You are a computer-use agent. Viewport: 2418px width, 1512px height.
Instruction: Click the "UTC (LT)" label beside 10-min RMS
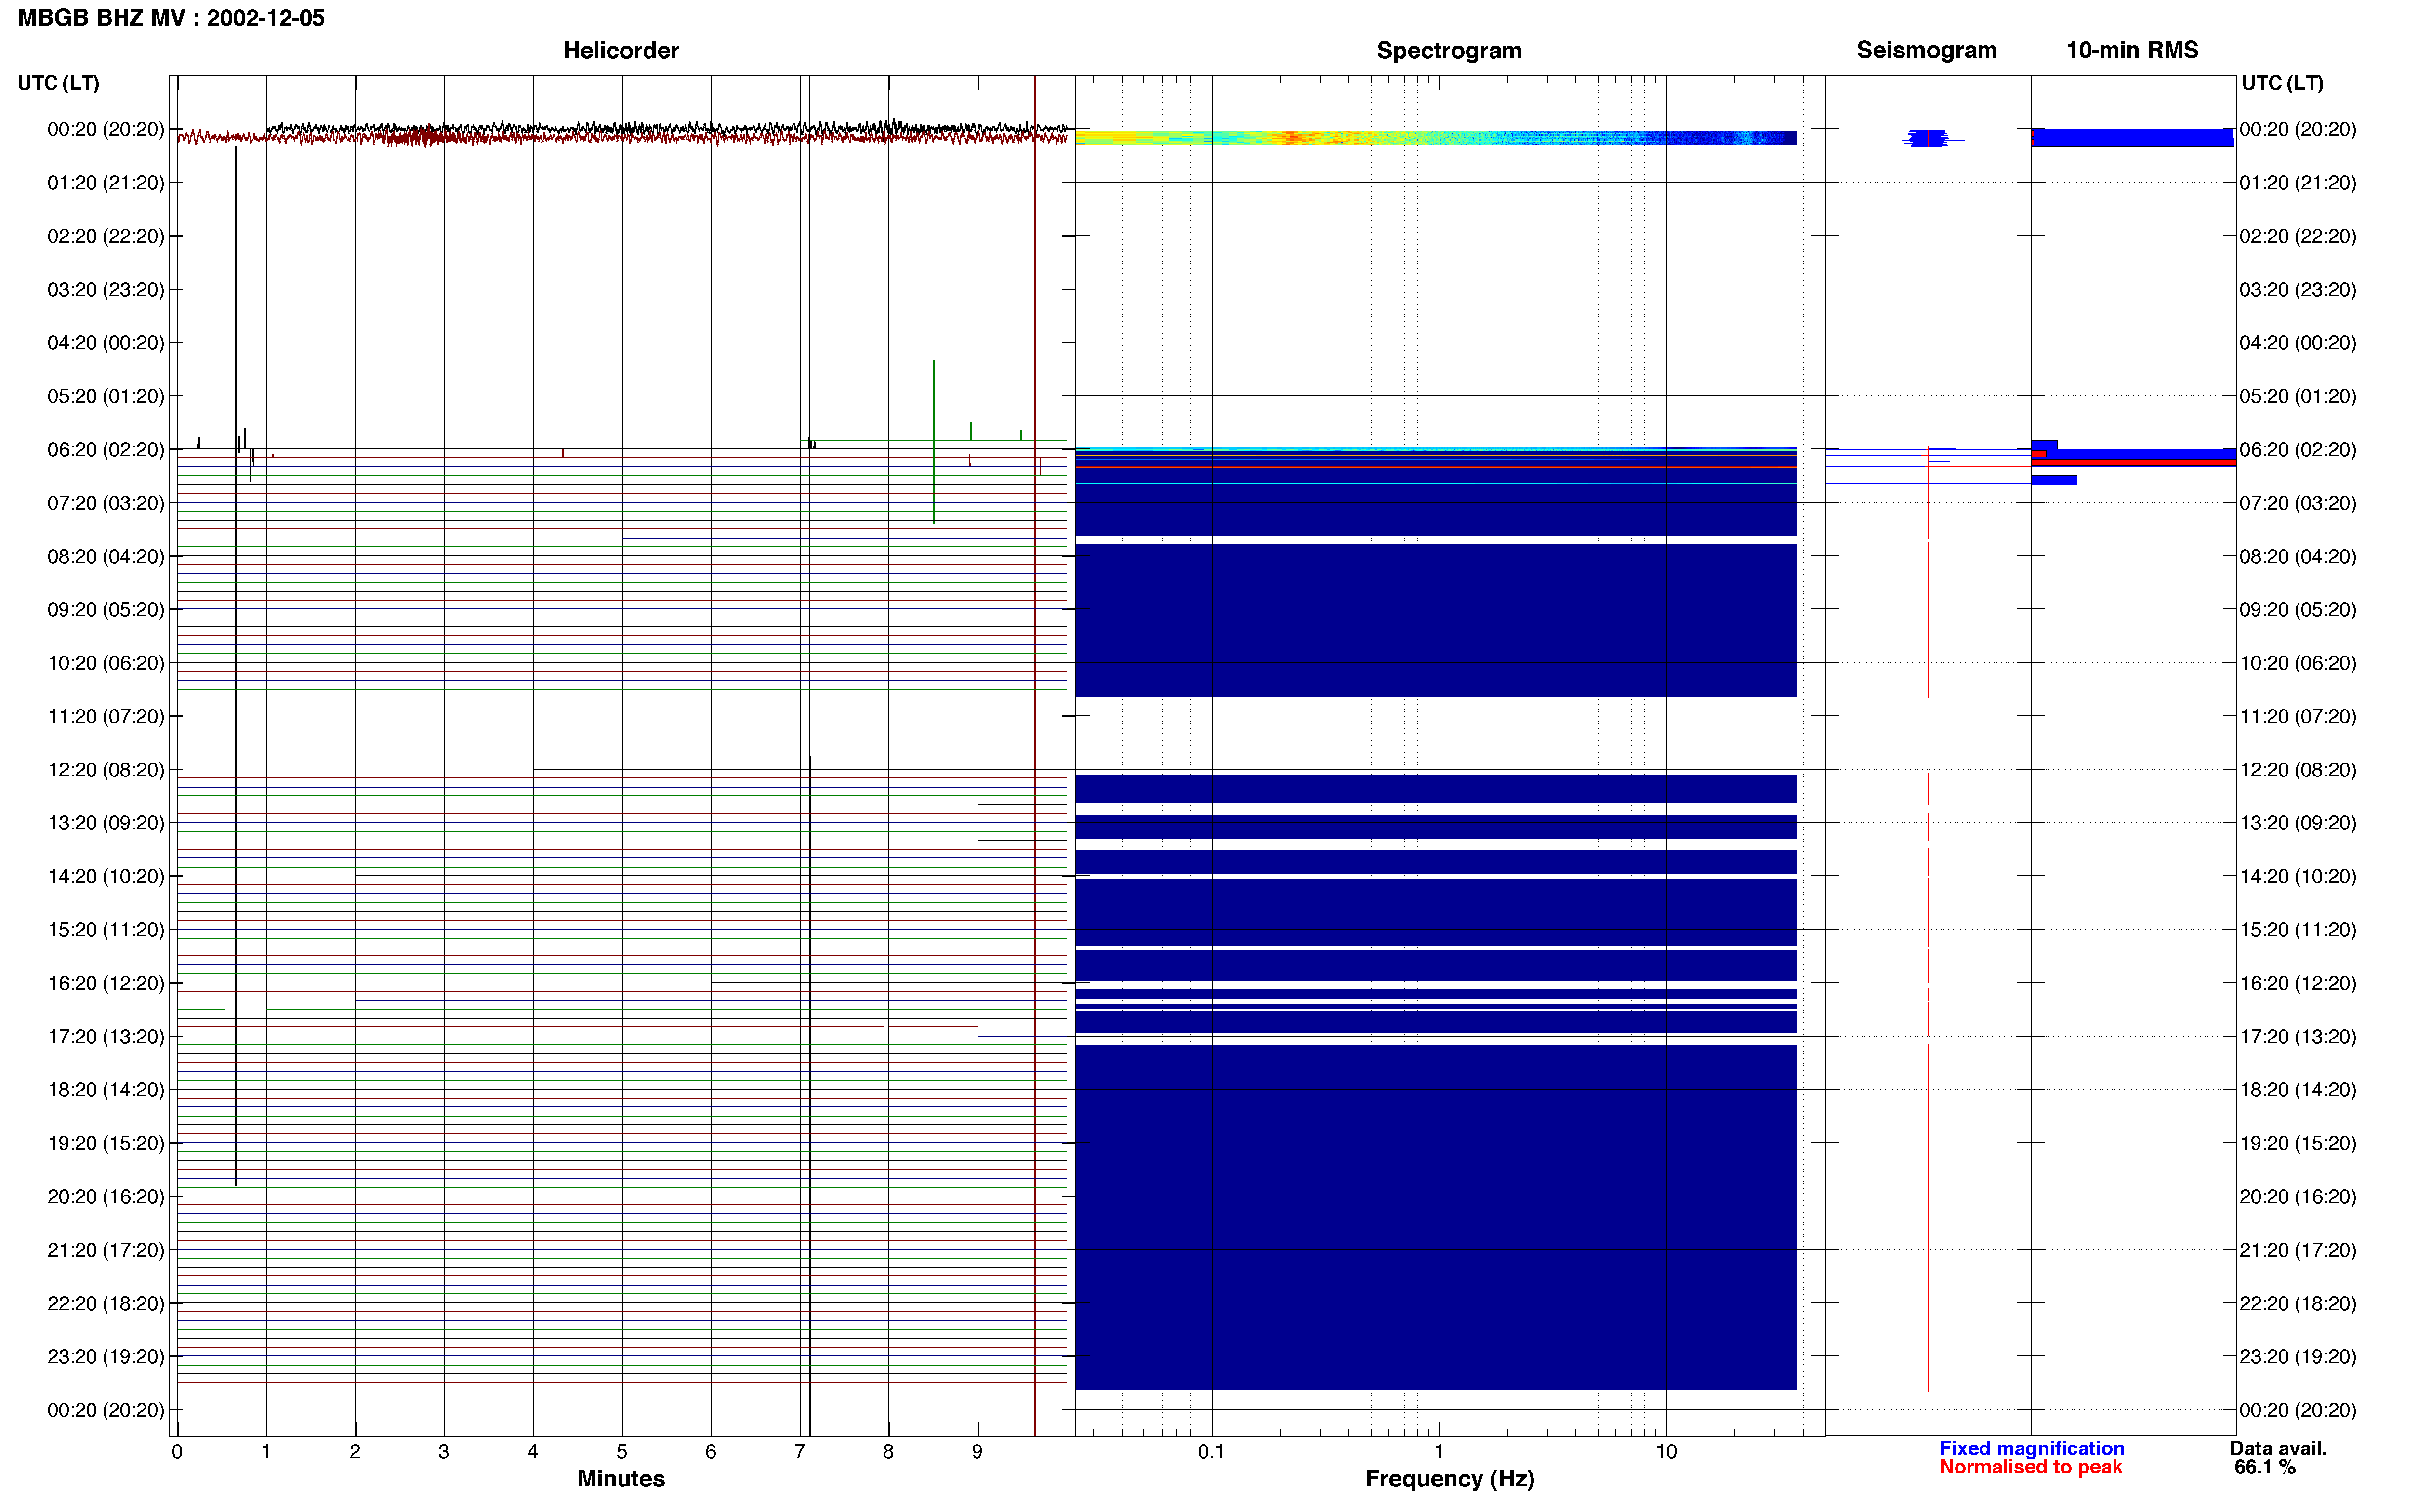(2282, 83)
